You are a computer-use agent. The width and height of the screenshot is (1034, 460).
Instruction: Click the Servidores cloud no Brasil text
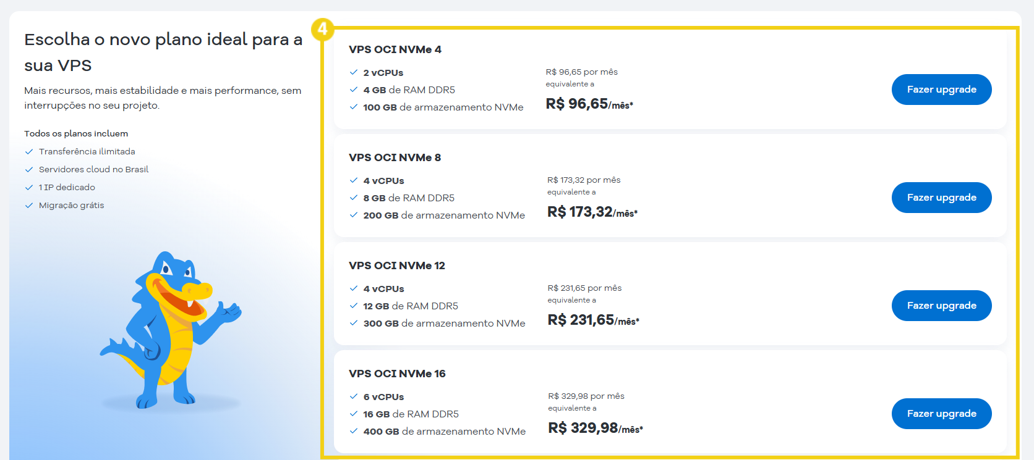(x=93, y=169)
